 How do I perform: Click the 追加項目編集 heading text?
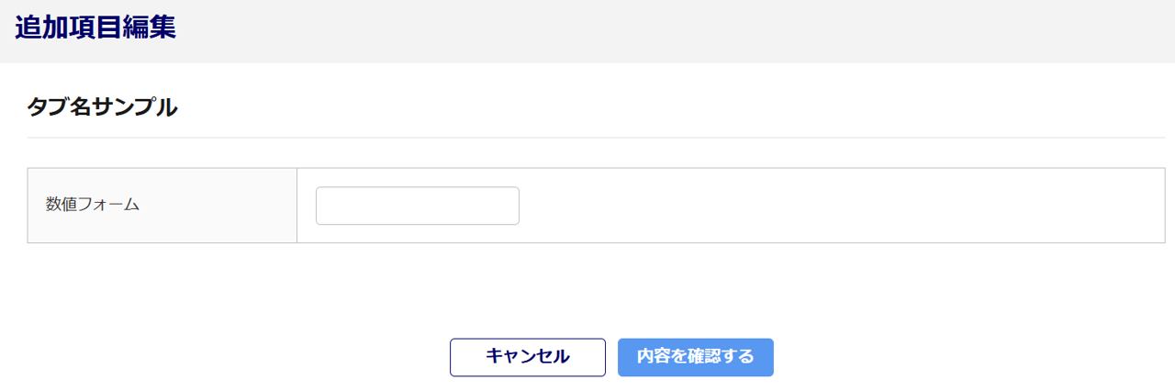click(95, 28)
